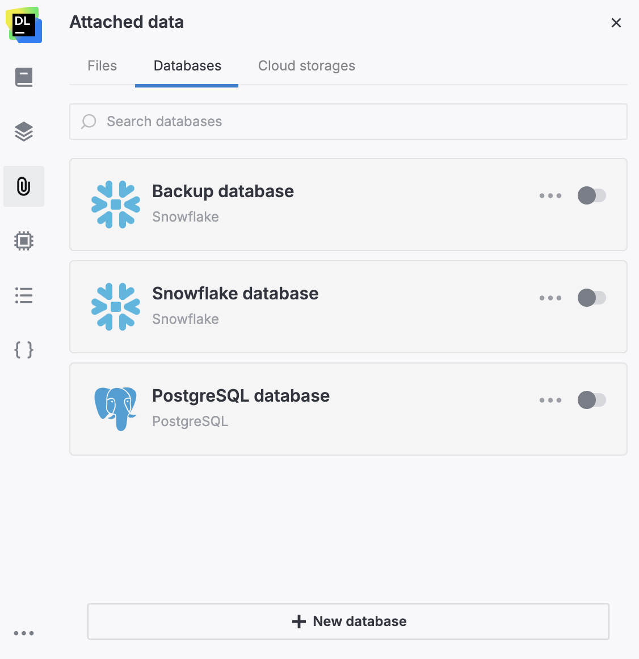Open the environment/computation panel icon

coord(24,240)
